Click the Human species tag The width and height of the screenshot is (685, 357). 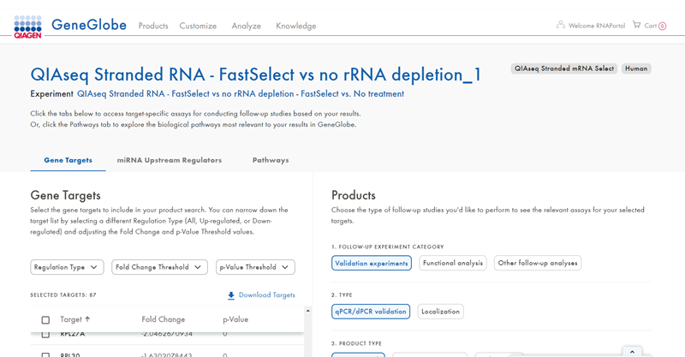[x=636, y=68]
